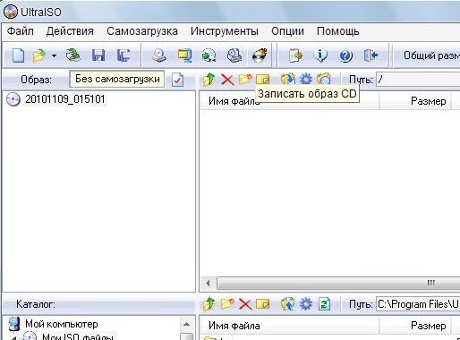Click the Open CD/DVD green disc icon
The height and width of the screenshot is (340, 460).
click(x=73, y=55)
